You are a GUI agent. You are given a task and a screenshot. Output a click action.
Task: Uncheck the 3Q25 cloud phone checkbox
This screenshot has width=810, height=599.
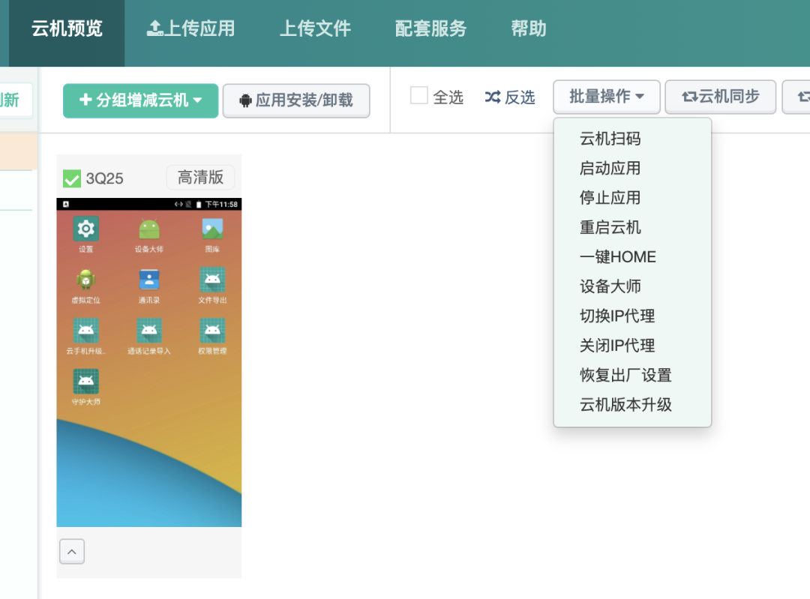(x=72, y=178)
